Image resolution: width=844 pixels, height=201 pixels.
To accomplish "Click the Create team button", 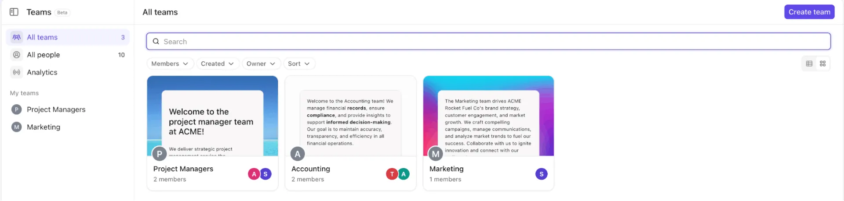I will tap(809, 12).
